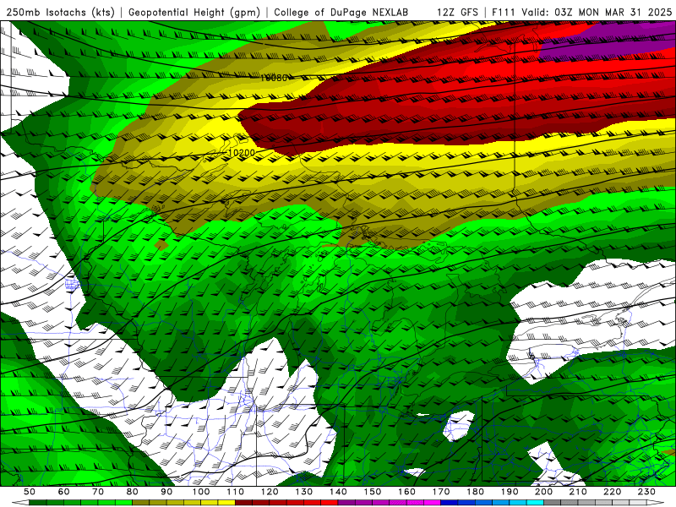Click the purple swatch just above 140

point(346,502)
